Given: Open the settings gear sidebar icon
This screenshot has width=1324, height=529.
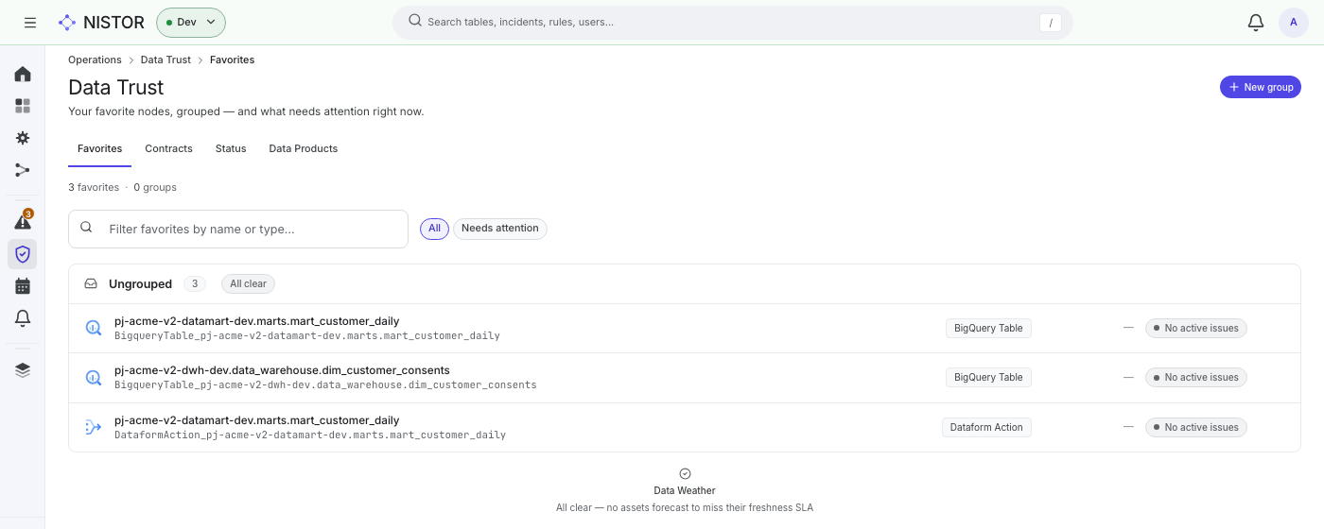Looking at the screenshot, I should (x=23, y=138).
